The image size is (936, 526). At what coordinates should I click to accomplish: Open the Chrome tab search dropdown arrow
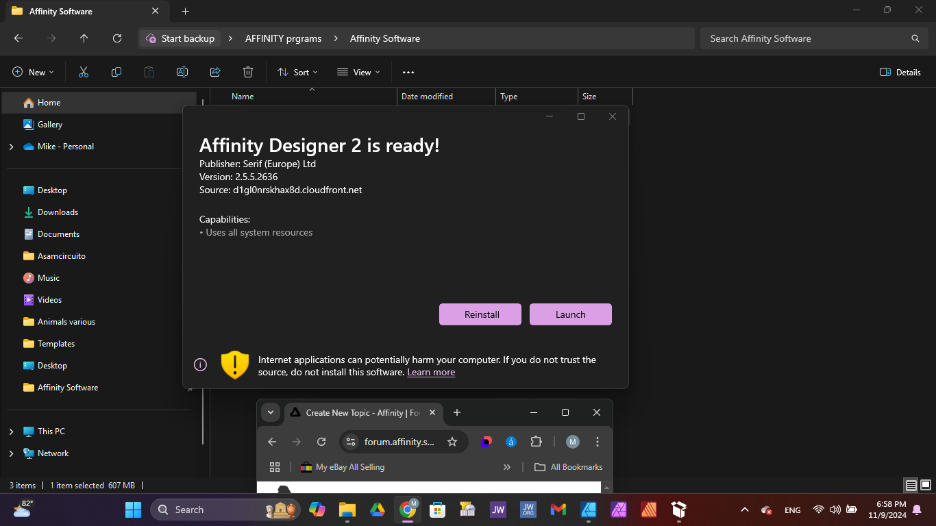[271, 412]
